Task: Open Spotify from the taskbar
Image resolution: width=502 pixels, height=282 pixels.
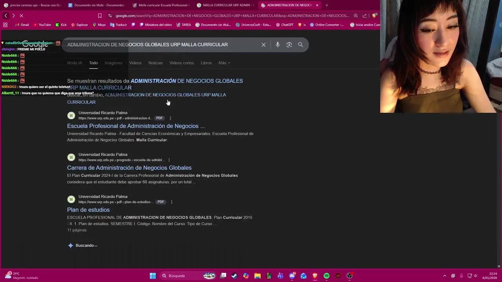Action: (x=326, y=276)
